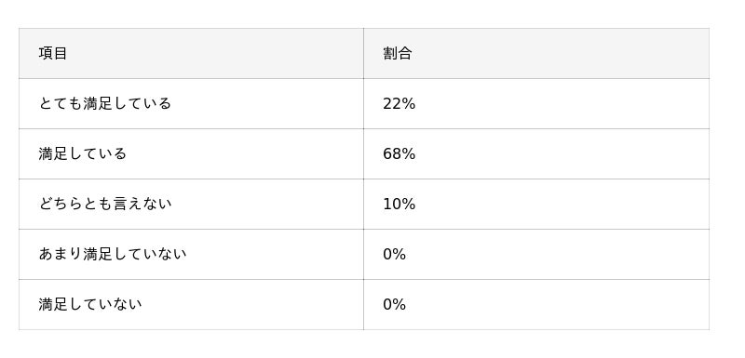Click empty area of the 割合 header cell

tap(561, 53)
